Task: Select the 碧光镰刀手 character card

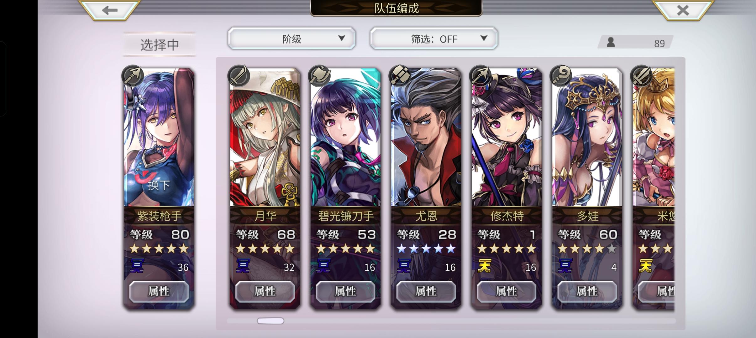Action: tap(345, 188)
